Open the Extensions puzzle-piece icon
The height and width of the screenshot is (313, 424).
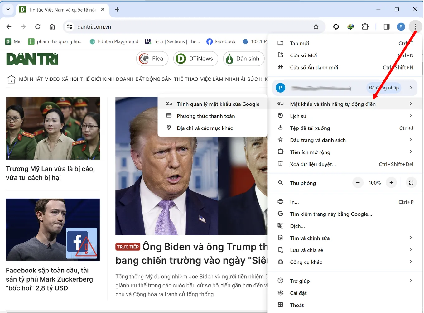coord(365,27)
